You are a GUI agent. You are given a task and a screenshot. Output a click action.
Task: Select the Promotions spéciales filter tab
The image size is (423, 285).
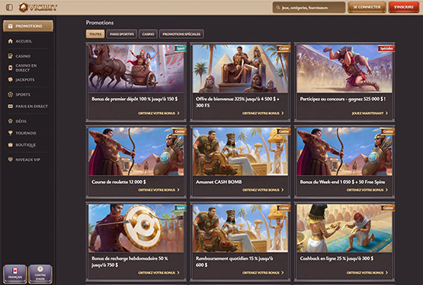181,34
